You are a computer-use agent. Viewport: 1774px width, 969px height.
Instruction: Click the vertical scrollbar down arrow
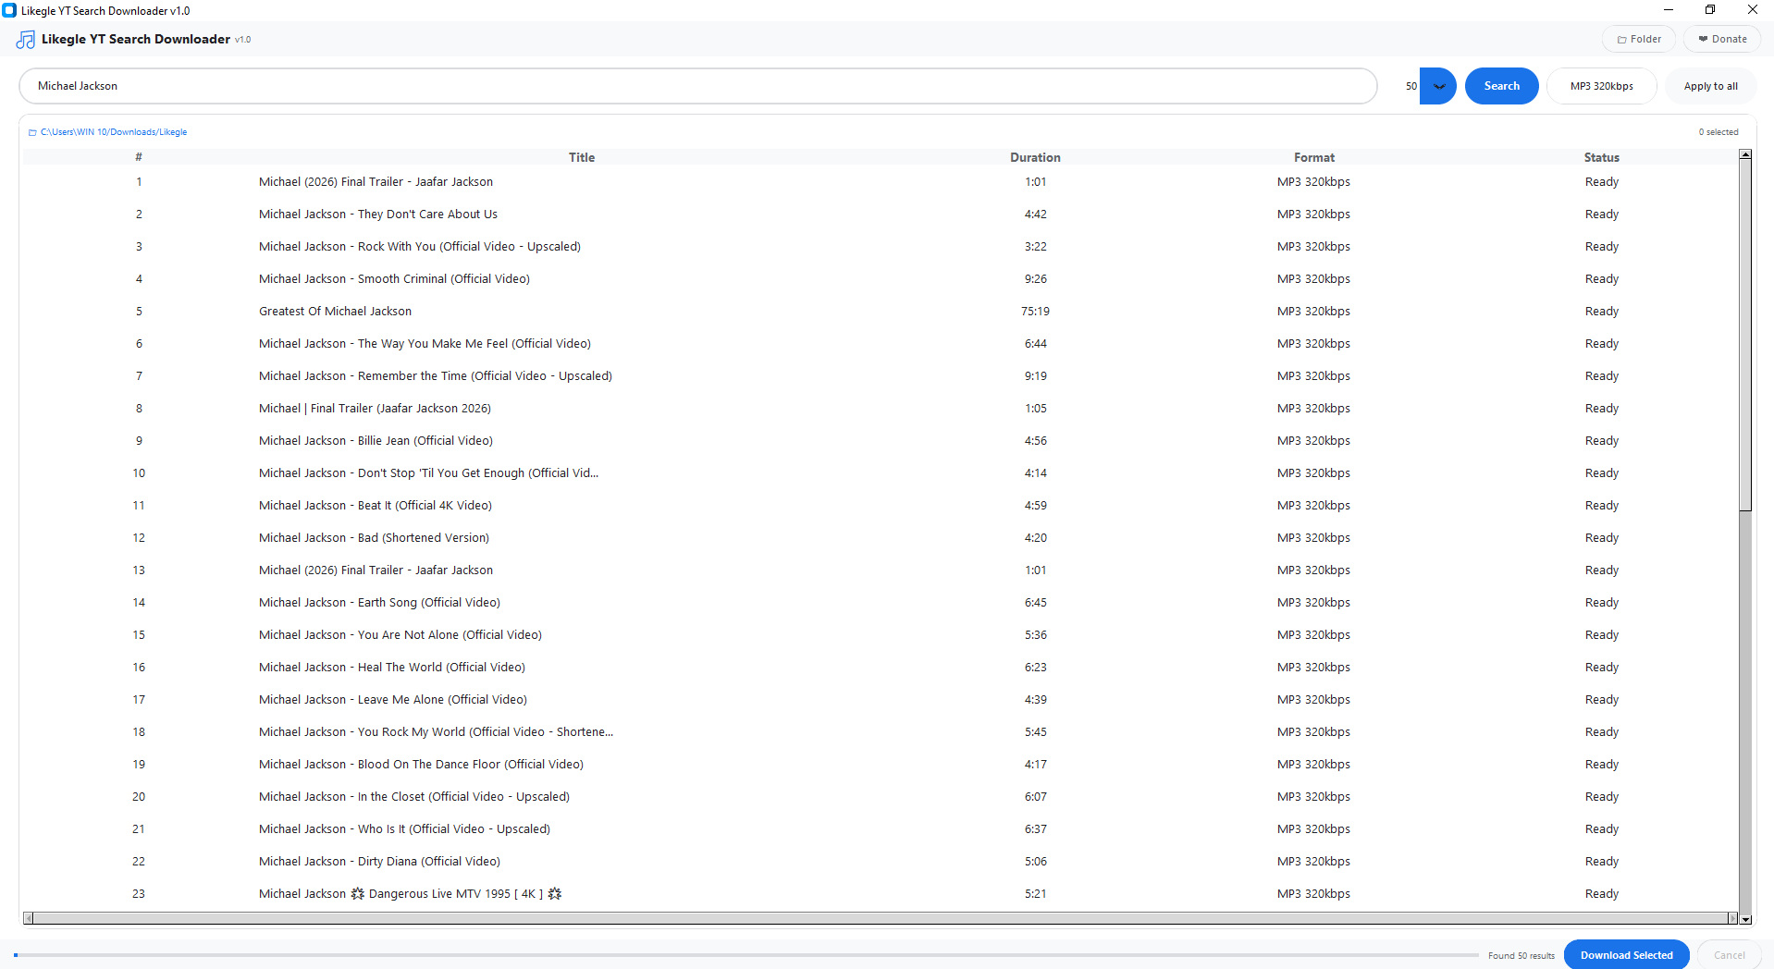(x=1745, y=920)
